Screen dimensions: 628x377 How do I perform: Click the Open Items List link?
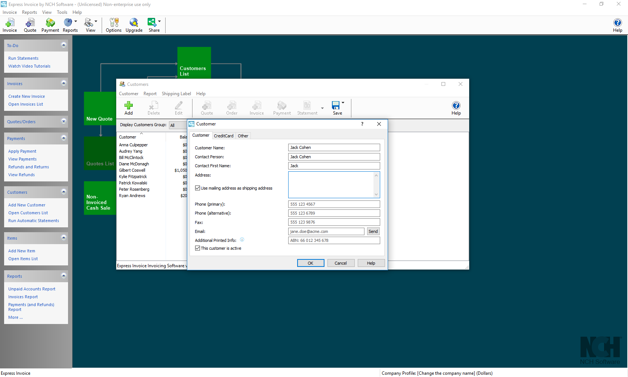pos(23,259)
